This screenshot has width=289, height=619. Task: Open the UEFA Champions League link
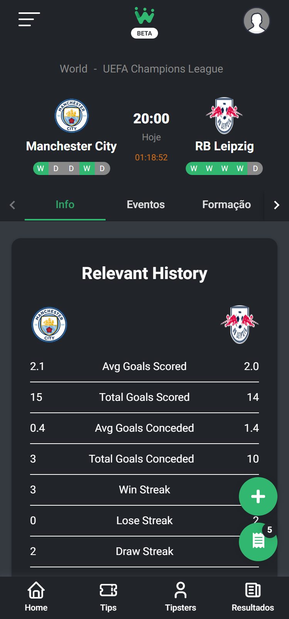click(x=163, y=69)
